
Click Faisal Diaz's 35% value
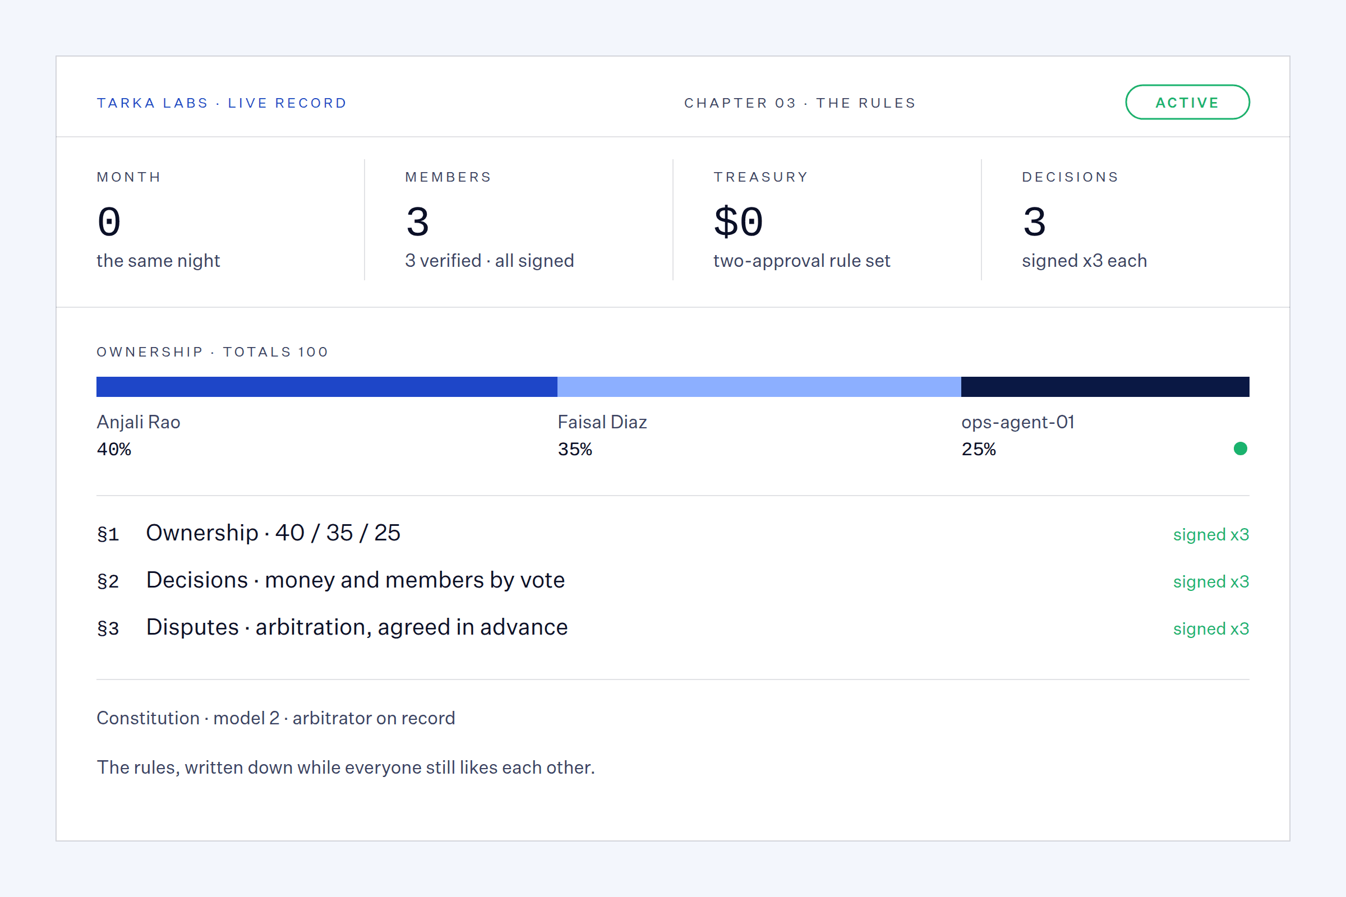pos(575,449)
